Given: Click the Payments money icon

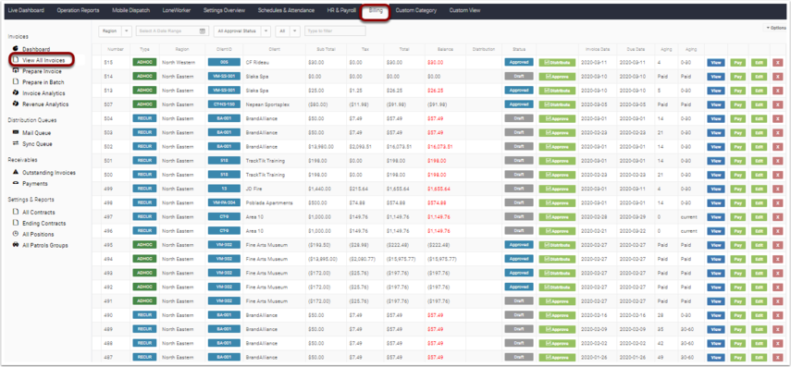Looking at the screenshot, I should click(15, 183).
